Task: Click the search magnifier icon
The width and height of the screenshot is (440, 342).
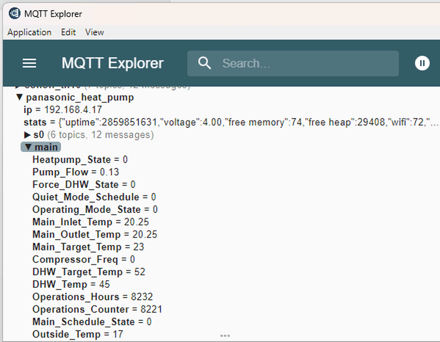Action: pos(205,63)
